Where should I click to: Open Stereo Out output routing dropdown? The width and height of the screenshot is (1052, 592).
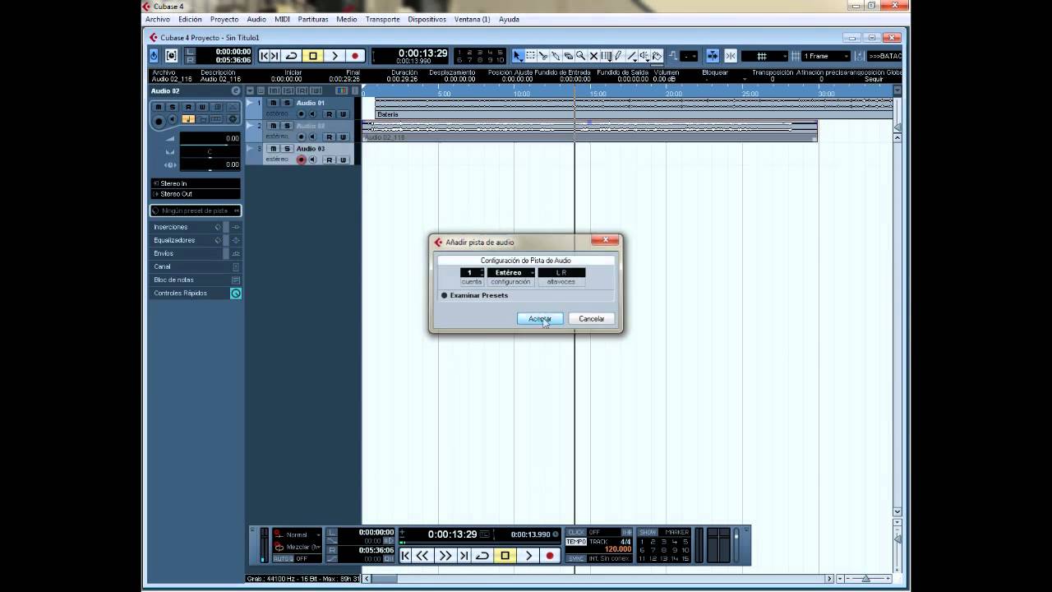point(196,194)
